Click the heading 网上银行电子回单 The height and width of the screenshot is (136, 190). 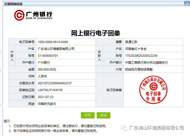click(x=95, y=33)
